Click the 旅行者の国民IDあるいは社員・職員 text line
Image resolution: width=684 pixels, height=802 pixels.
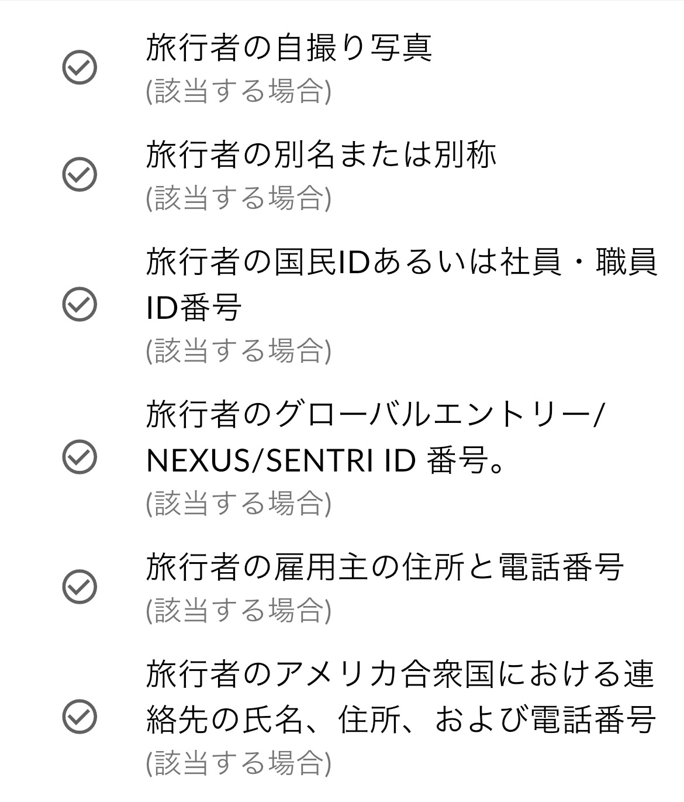pos(402,263)
